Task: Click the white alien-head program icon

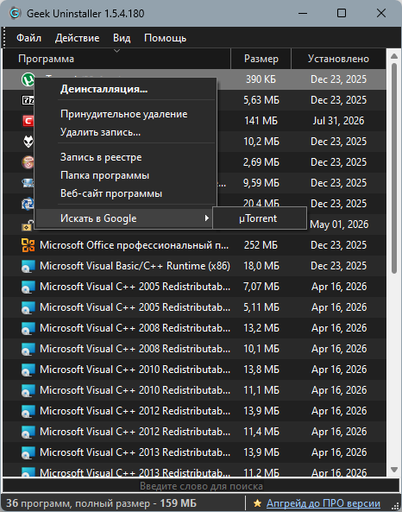Action: click(x=28, y=142)
